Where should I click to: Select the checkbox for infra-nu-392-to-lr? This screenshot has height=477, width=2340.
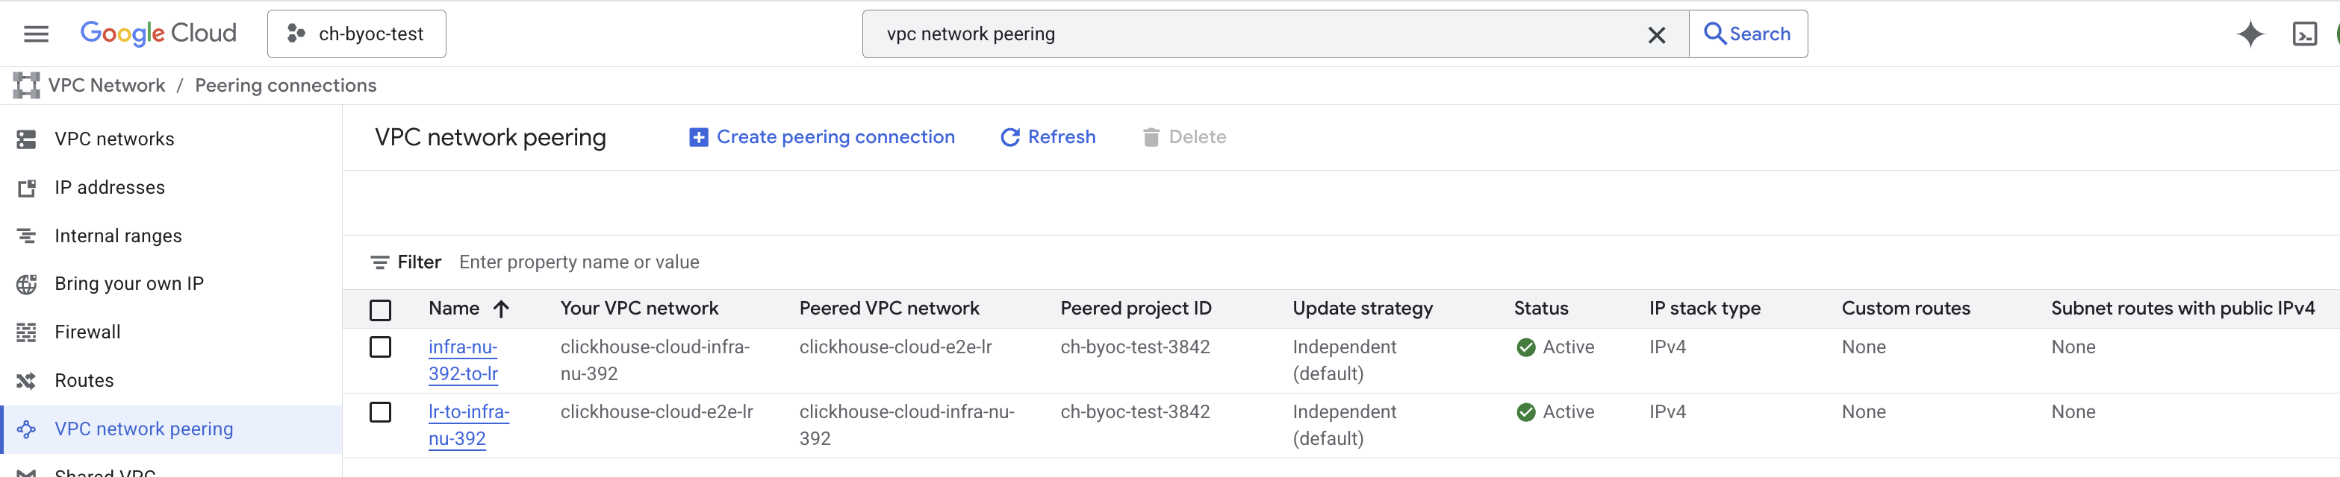click(x=381, y=347)
